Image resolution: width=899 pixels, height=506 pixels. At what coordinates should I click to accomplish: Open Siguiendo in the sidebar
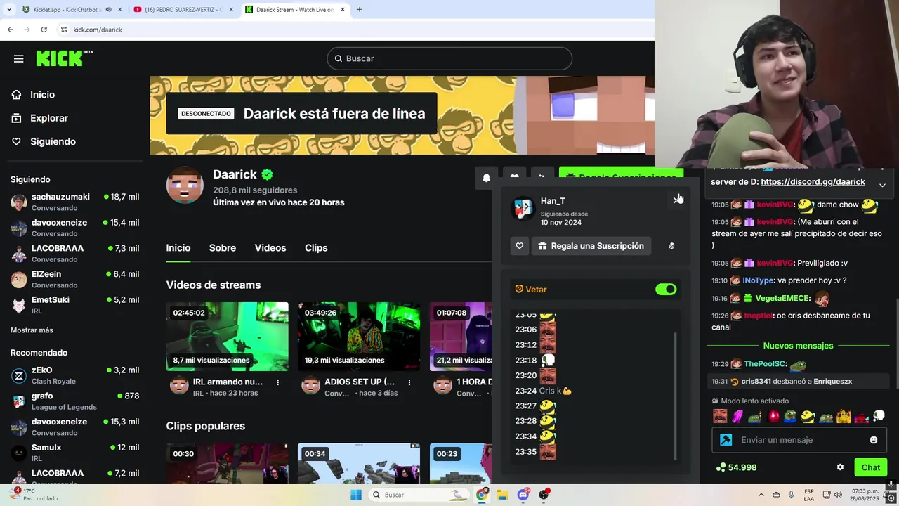point(53,141)
